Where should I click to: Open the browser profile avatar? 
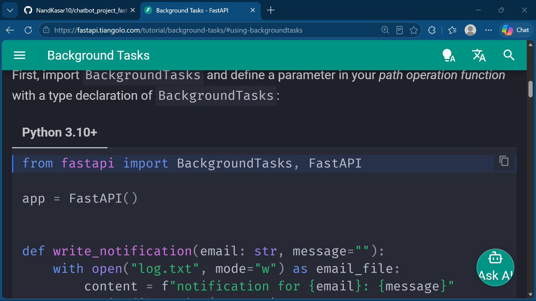pos(470,30)
